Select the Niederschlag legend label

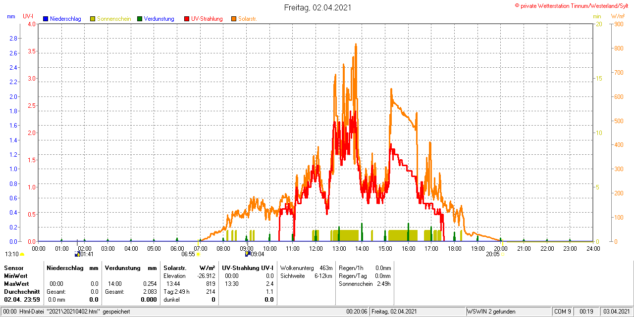(x=65, y=19)
